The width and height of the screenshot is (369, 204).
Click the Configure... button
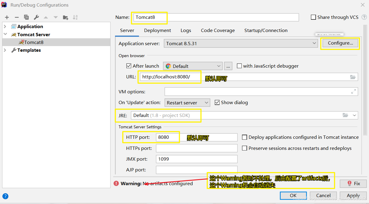pyautogui.click(x=340, y=43)
